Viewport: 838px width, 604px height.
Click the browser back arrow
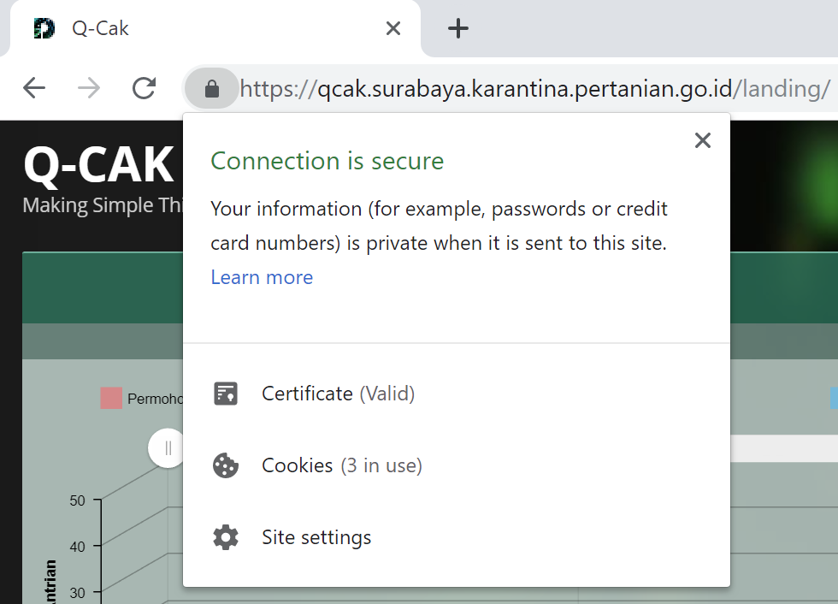(x=34, y=88)
